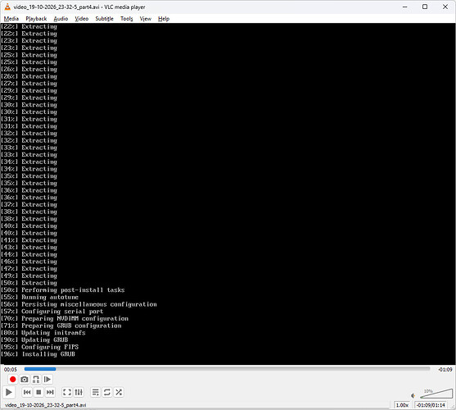Click the 'Installing GRUB' line in video
The width and height of the screenshot is (456, 410).
[38, 354]
